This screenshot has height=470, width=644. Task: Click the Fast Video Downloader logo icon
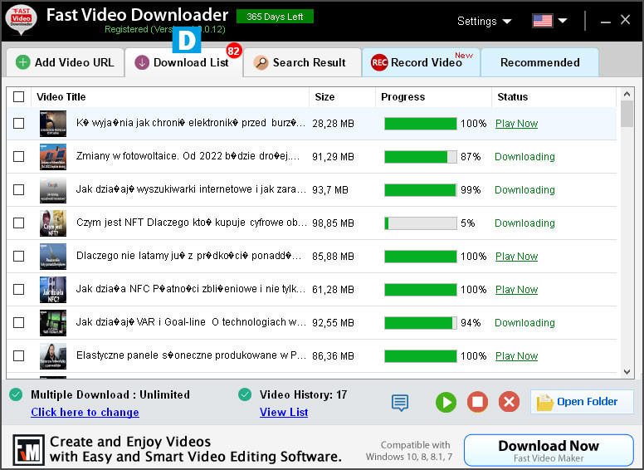(21, 19)
